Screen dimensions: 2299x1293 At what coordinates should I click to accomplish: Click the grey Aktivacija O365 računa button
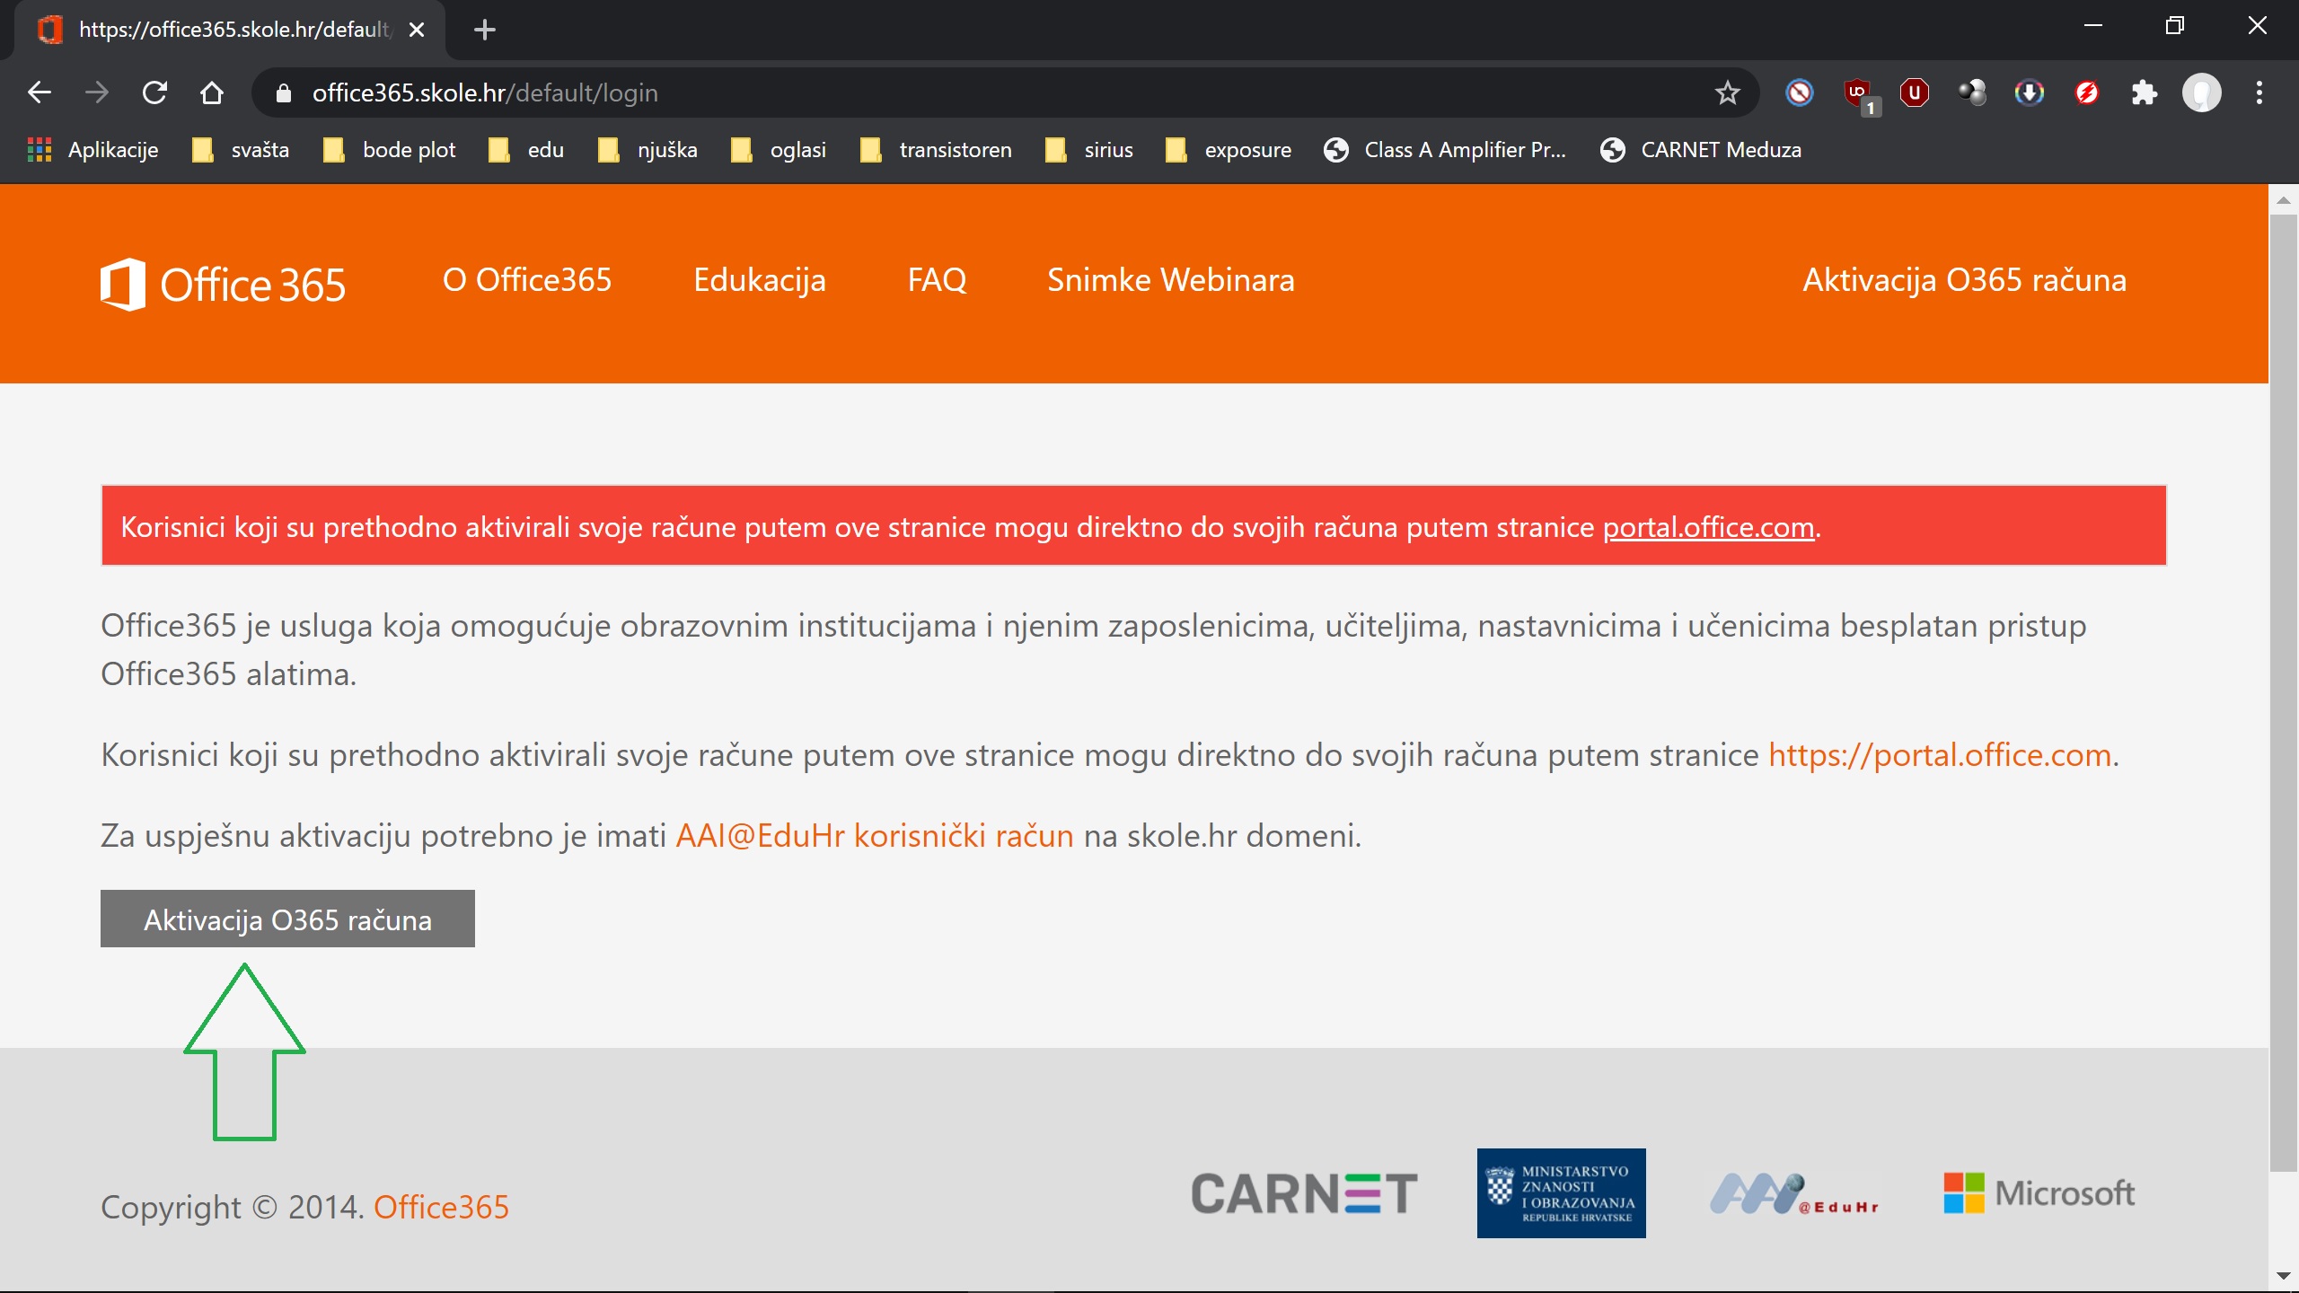(x=287, y=919)
